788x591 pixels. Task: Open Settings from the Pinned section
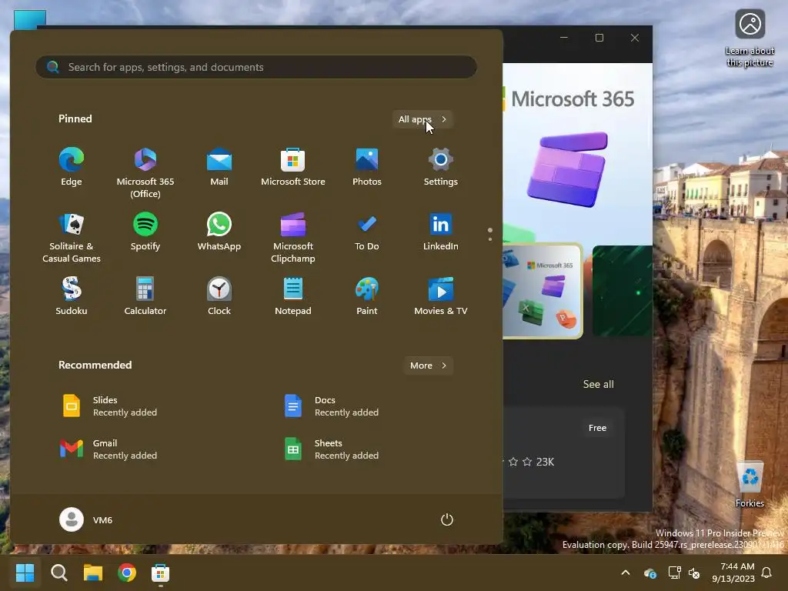click(441, 167)
